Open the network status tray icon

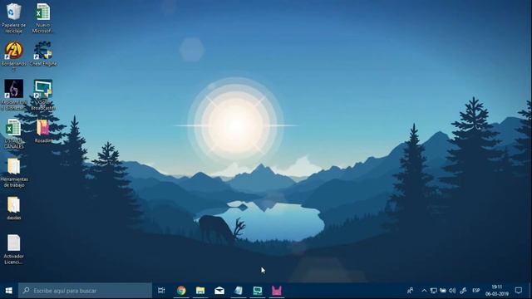coord(434,291)
